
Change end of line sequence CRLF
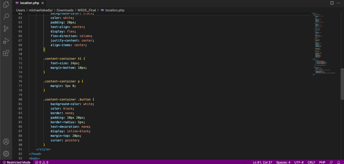click(x=311, y=162)
